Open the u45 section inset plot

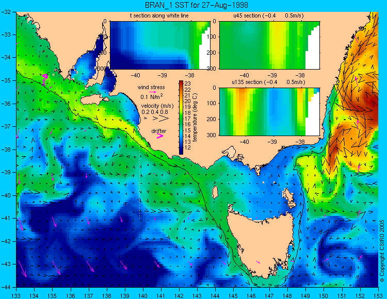click(269, 45)
